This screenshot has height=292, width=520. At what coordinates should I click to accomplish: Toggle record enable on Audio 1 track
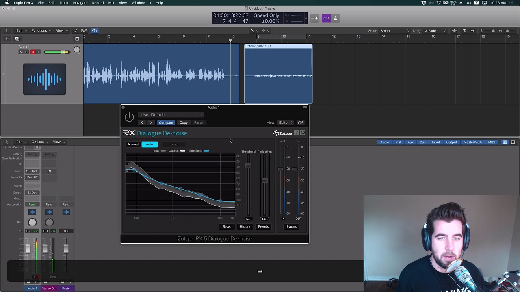click(x=33, y=52)
